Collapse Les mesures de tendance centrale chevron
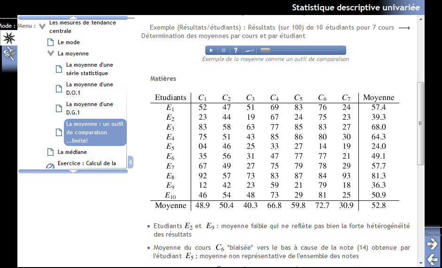442x268 pixels. (x=42, y=26)
